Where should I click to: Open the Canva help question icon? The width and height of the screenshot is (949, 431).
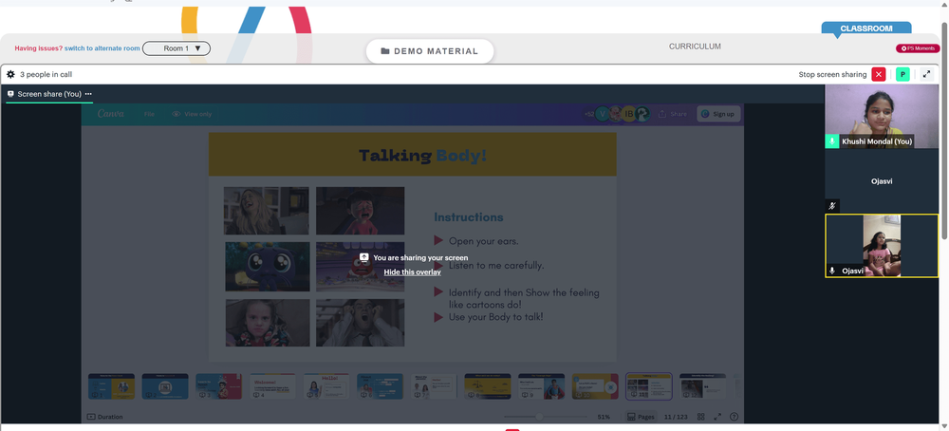coord(735,417)
